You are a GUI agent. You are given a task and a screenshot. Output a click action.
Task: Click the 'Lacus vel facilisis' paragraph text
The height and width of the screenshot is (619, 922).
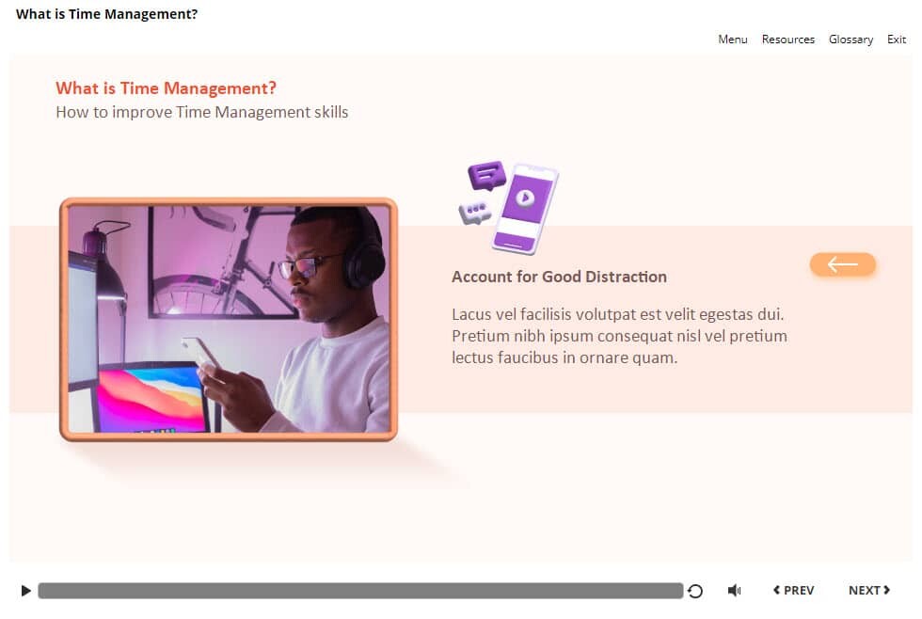pyautogui.click(x=619, y=336)
